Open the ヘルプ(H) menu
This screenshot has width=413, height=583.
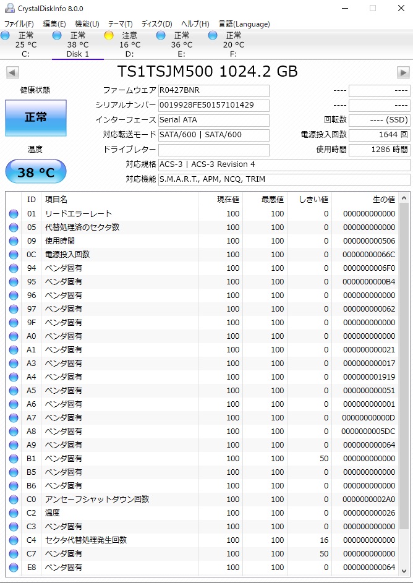click(x=195, y=24)
